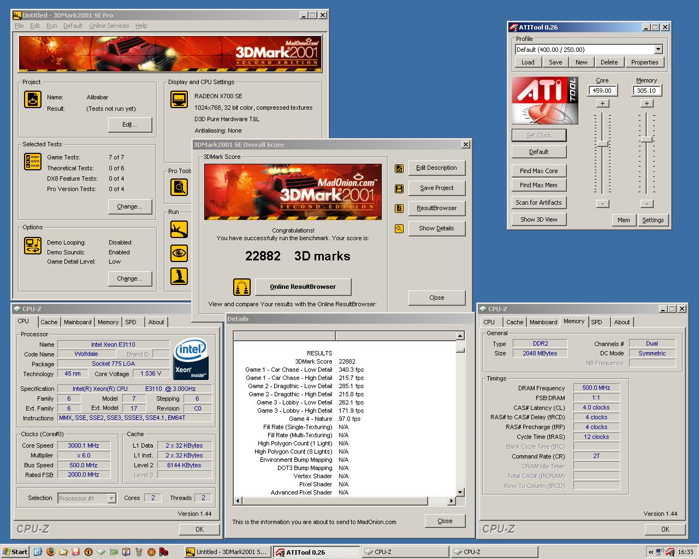
Task: Click the icon left of Edit Description
Action: tap(399, 168)
